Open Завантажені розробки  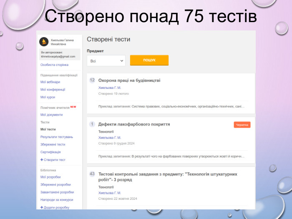[x=57, y=192]
